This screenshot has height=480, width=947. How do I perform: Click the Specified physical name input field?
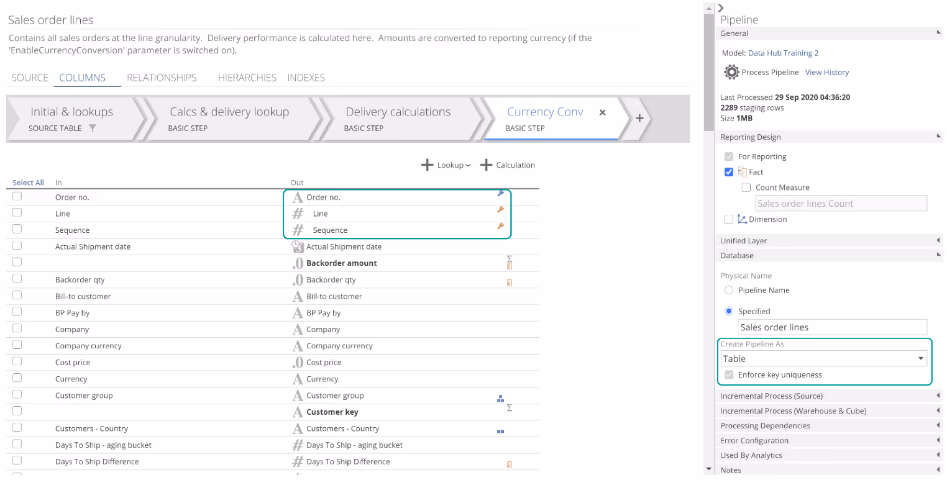(832, 327)
